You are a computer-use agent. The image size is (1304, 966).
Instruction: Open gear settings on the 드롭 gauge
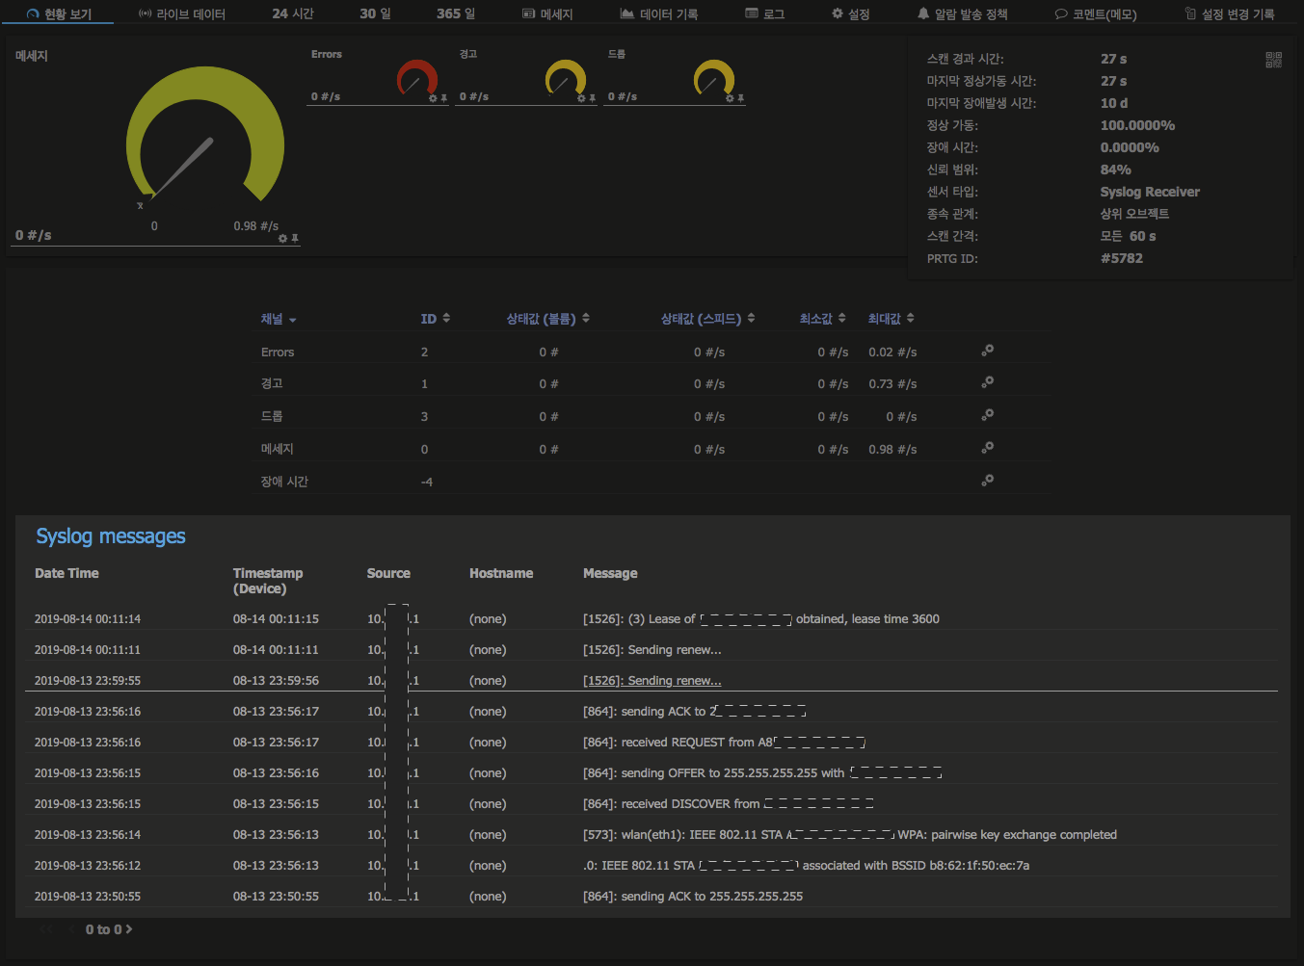[730, 98]
